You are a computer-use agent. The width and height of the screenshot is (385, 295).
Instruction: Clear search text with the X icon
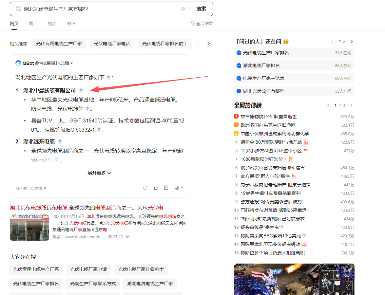(x=183, y=9)
